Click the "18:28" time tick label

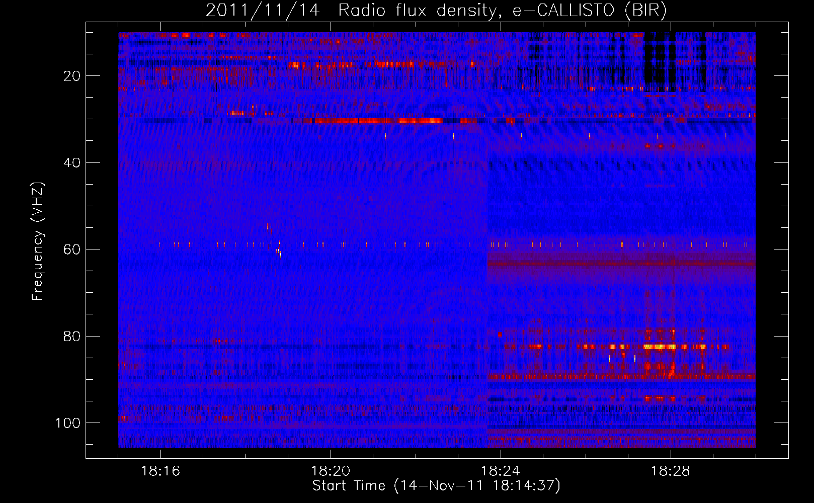[x=671, y=471]
